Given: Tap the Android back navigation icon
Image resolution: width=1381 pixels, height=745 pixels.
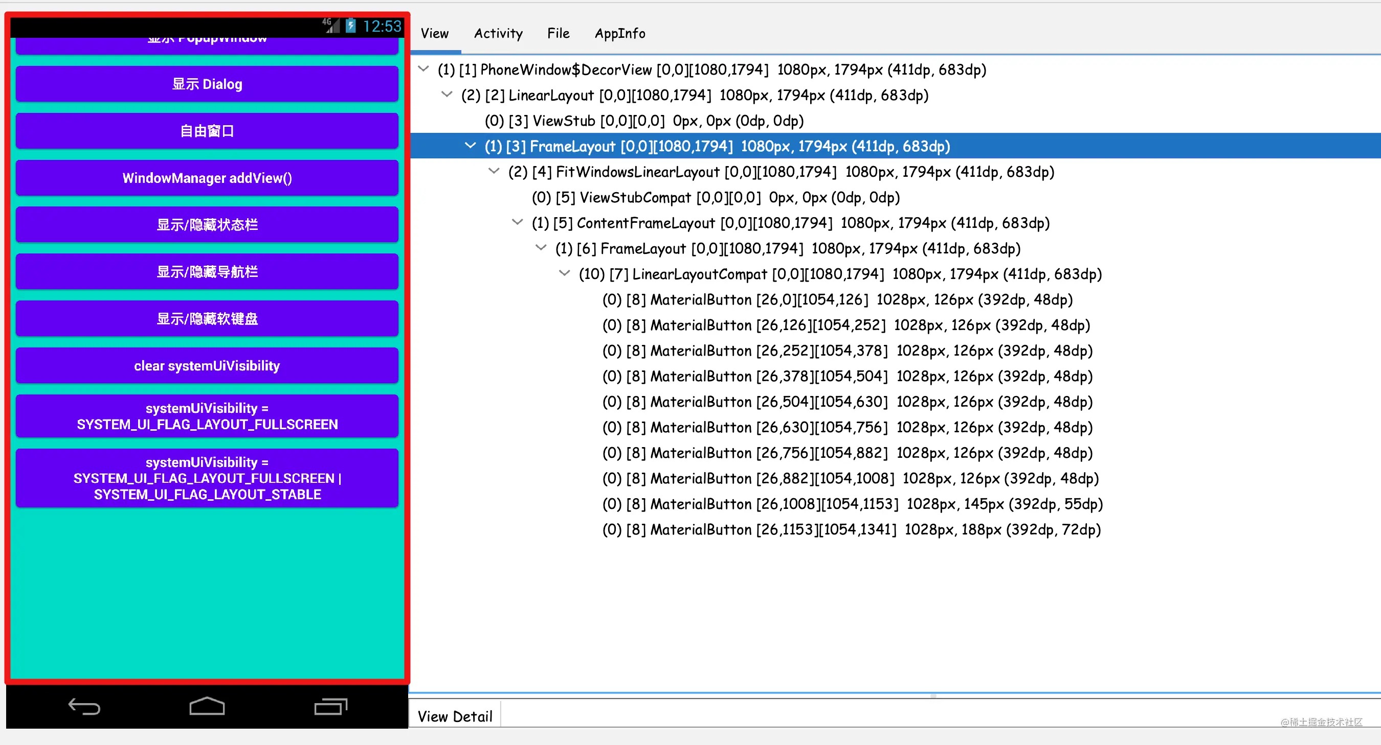Looking at the screenshot, I should 84,707.
